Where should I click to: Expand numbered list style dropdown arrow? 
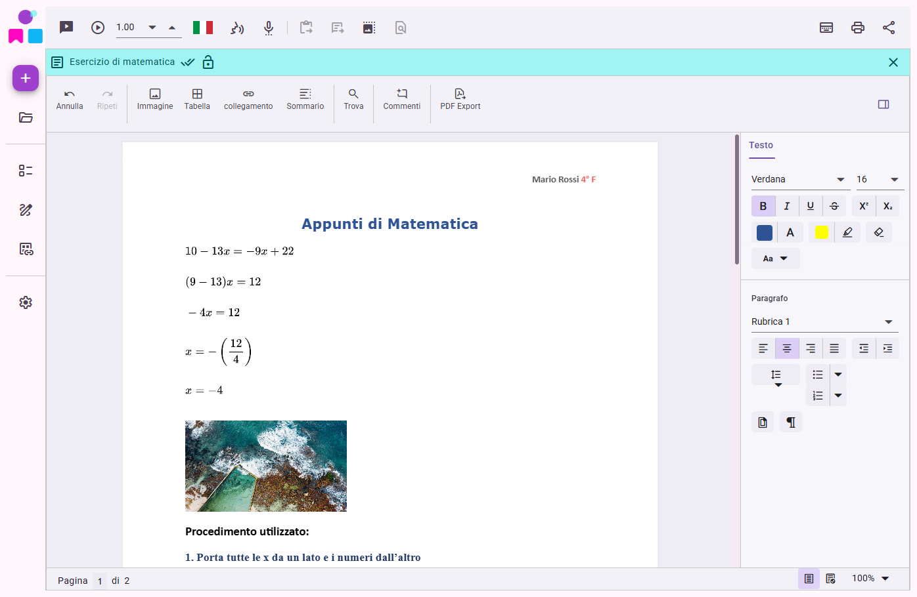(838, 396)
